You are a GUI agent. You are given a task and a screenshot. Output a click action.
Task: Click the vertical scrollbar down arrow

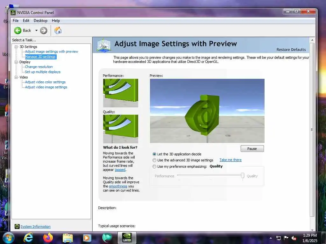(x=312, y=230)
